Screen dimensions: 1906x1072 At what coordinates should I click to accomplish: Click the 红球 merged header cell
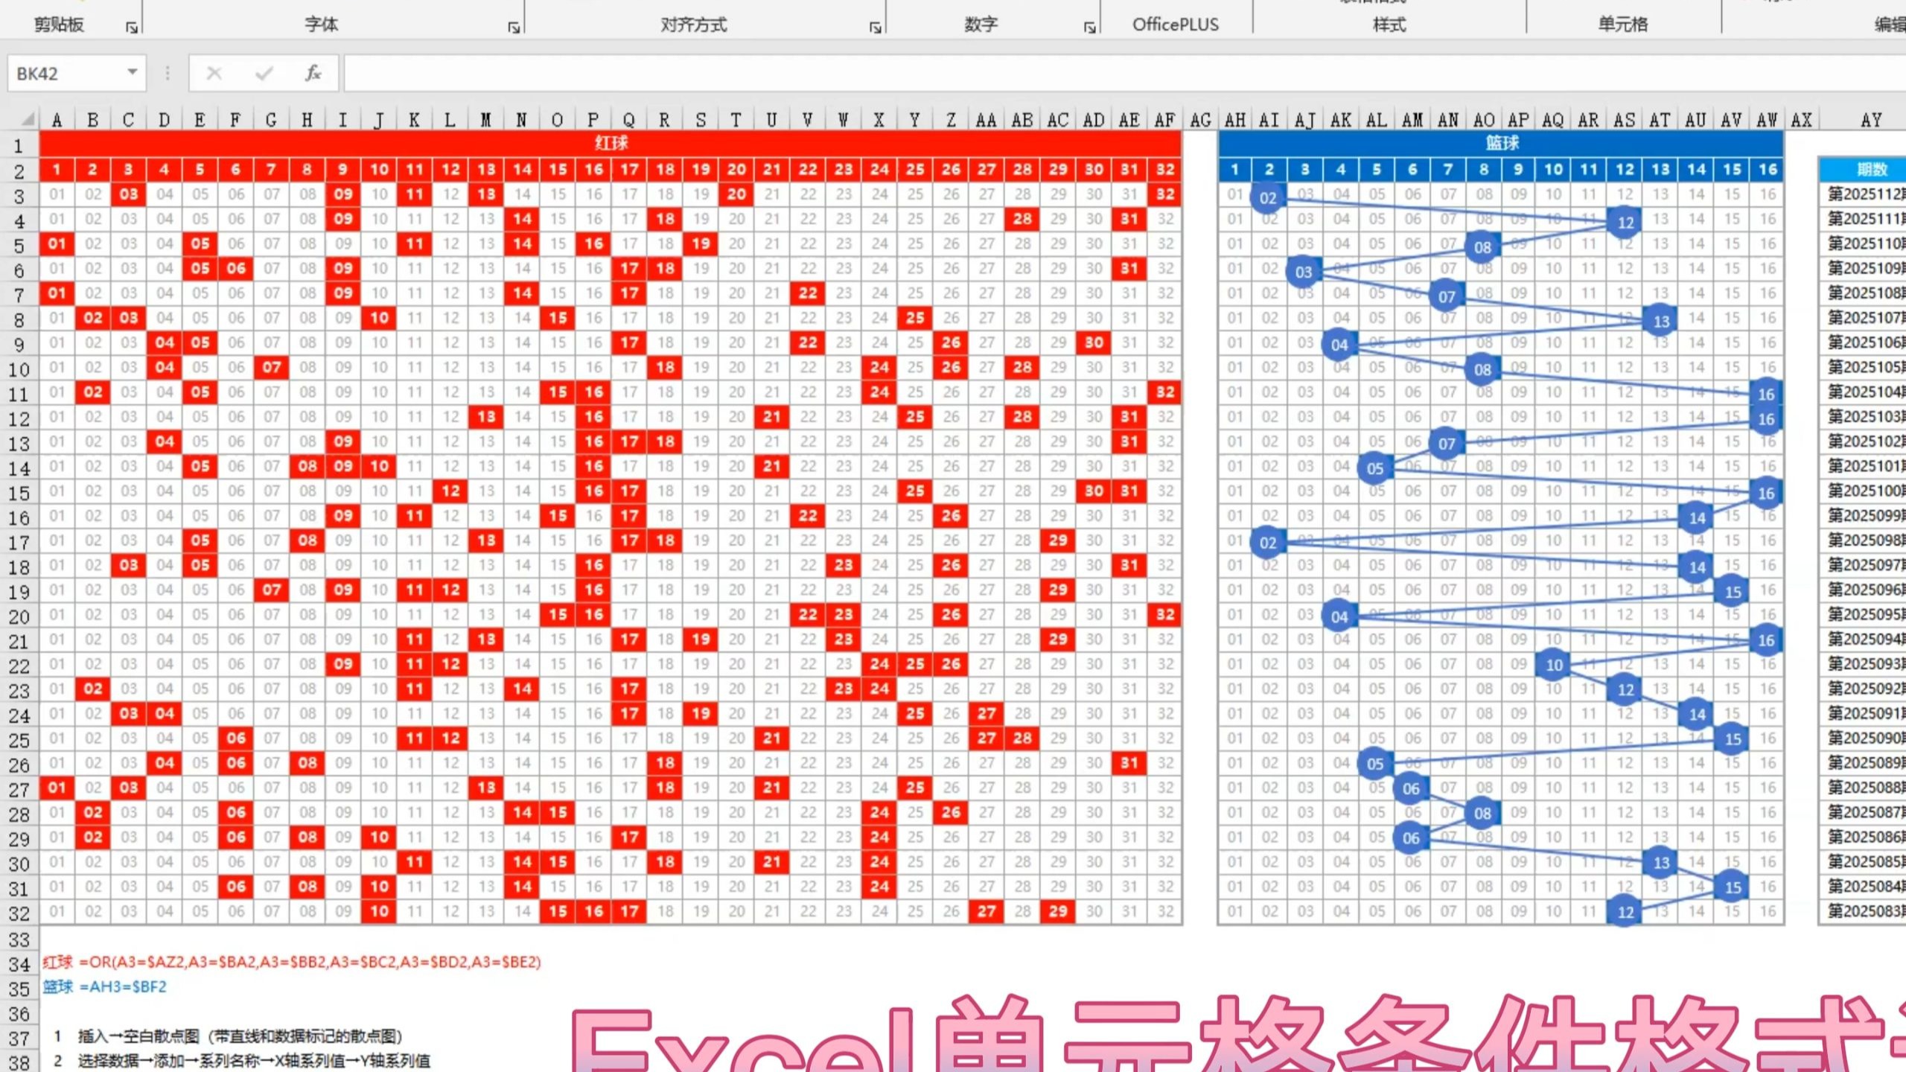(x=611, y=143)
